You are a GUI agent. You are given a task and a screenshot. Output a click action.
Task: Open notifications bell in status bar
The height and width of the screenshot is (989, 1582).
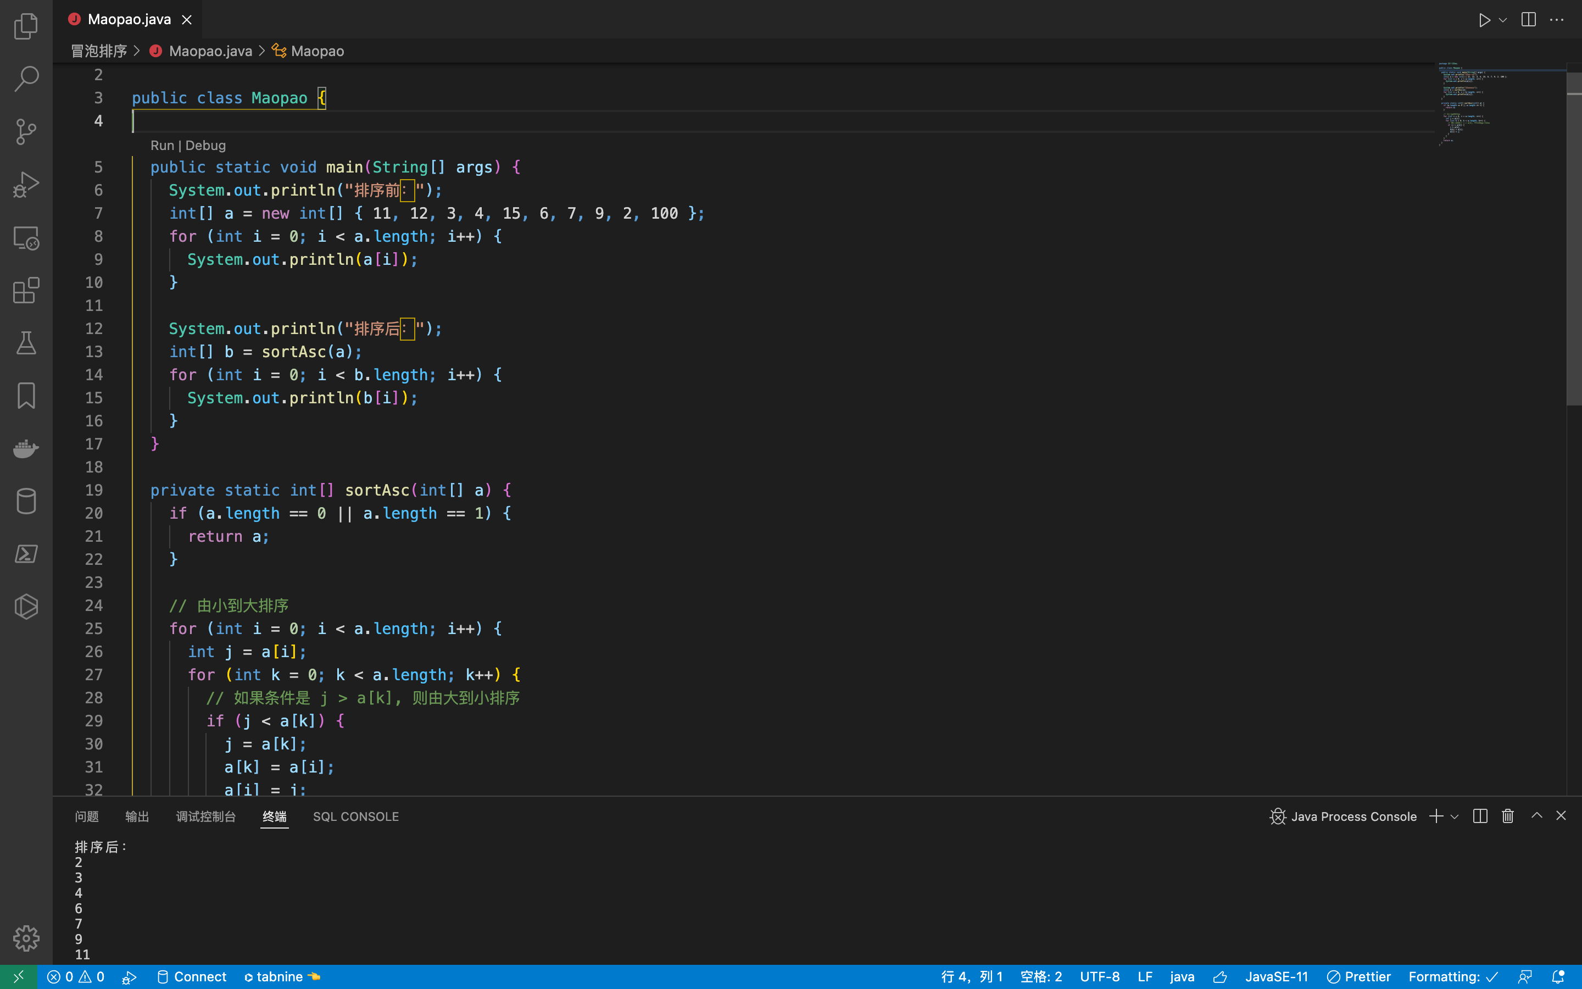(1558, 976)
